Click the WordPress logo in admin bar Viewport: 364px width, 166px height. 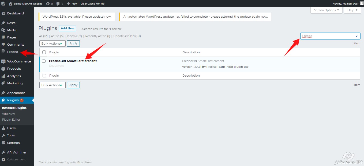pos(3,3)
